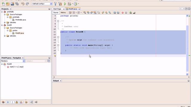The width and height of the screenshot is (191, 107).
Task: Toggle Show Fields filter in Navigator
Action: [8, 102]
